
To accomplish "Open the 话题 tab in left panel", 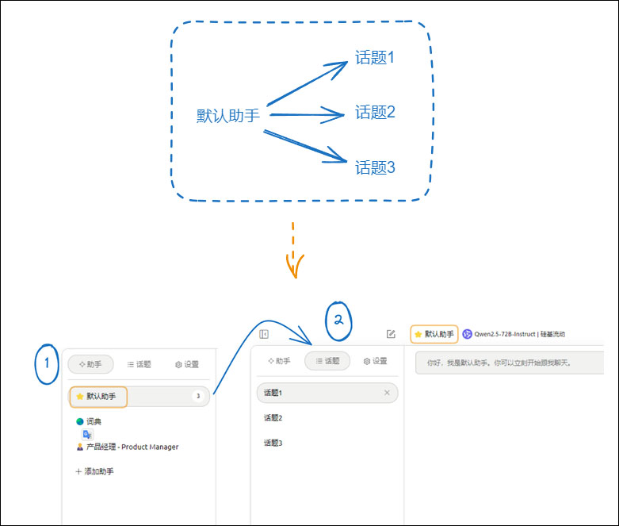I will [x=139, y=364].
